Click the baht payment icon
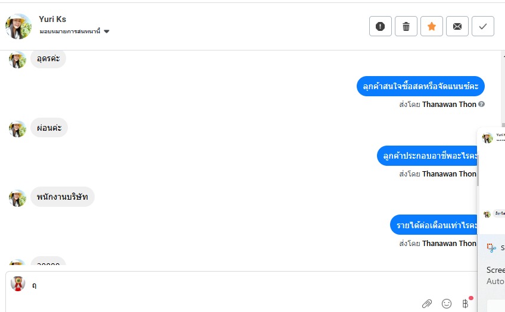This screenshot has width=505, height=312. point(466,304)
